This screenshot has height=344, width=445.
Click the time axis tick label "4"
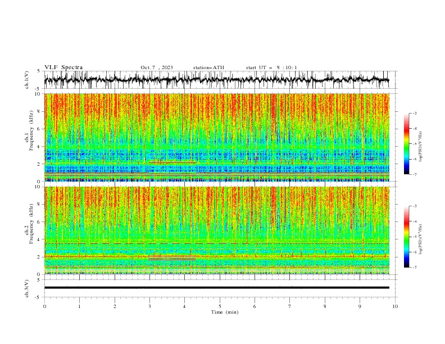click(x=184, y=306)
